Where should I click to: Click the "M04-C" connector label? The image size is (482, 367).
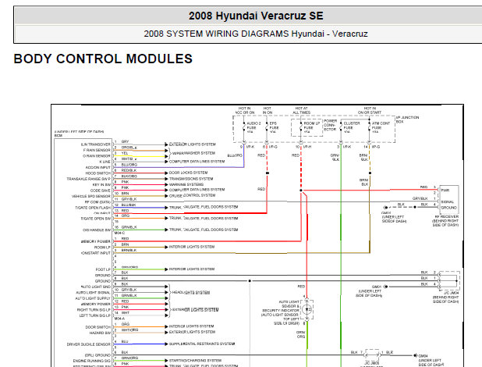point(119,233)
